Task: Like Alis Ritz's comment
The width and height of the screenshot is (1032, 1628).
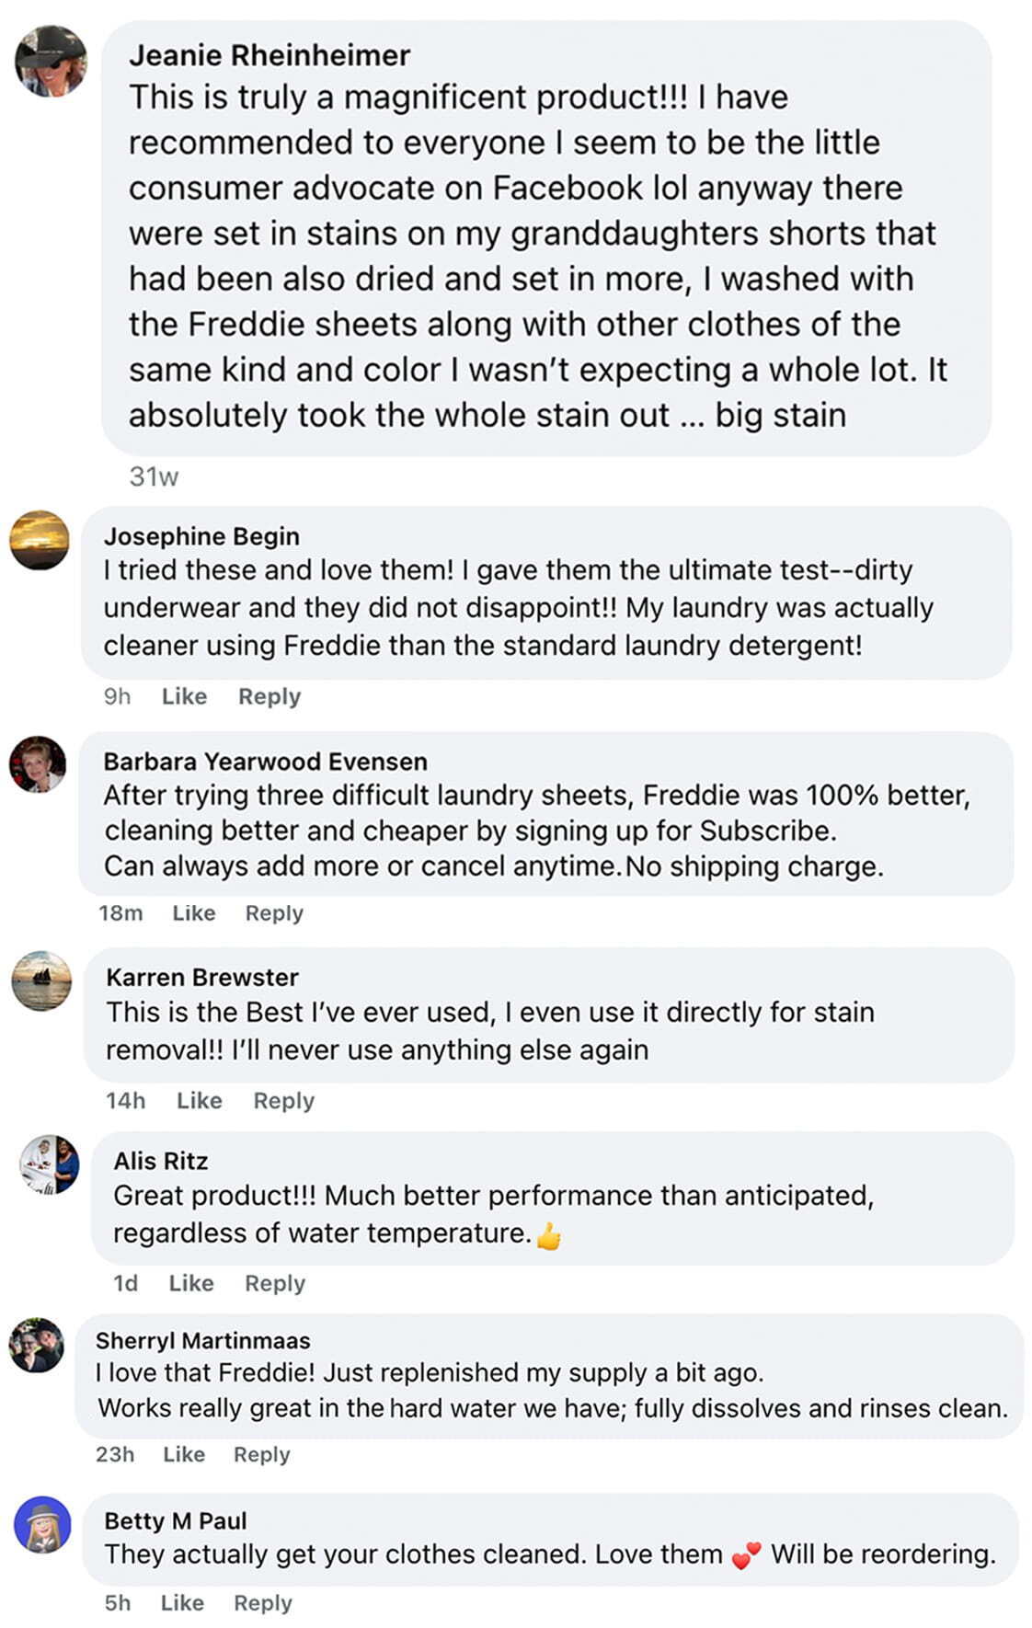Action: click(191, 1283)
